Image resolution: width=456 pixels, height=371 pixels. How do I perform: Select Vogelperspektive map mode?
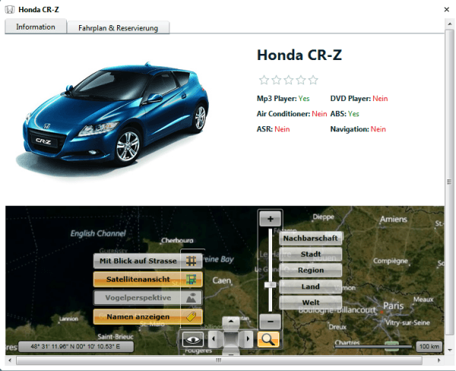point(147,298)
